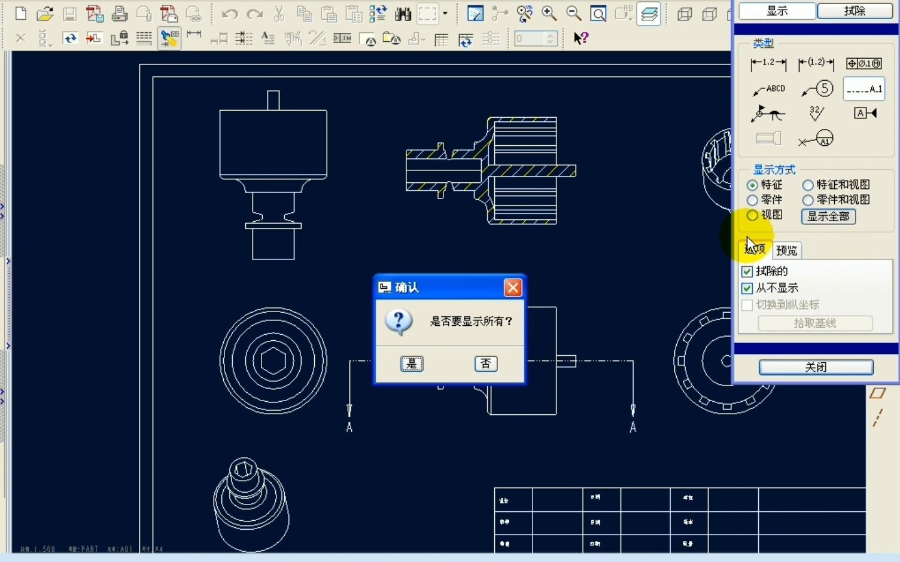Open dropdown arrow next to selection box
The height and width of the screenshot is (562, 900).
pyautogui.click(x=445, y=13)
